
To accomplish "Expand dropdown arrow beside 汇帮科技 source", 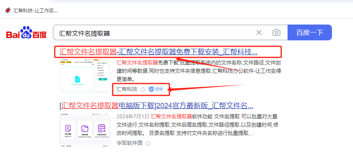I will pos(143,89).
